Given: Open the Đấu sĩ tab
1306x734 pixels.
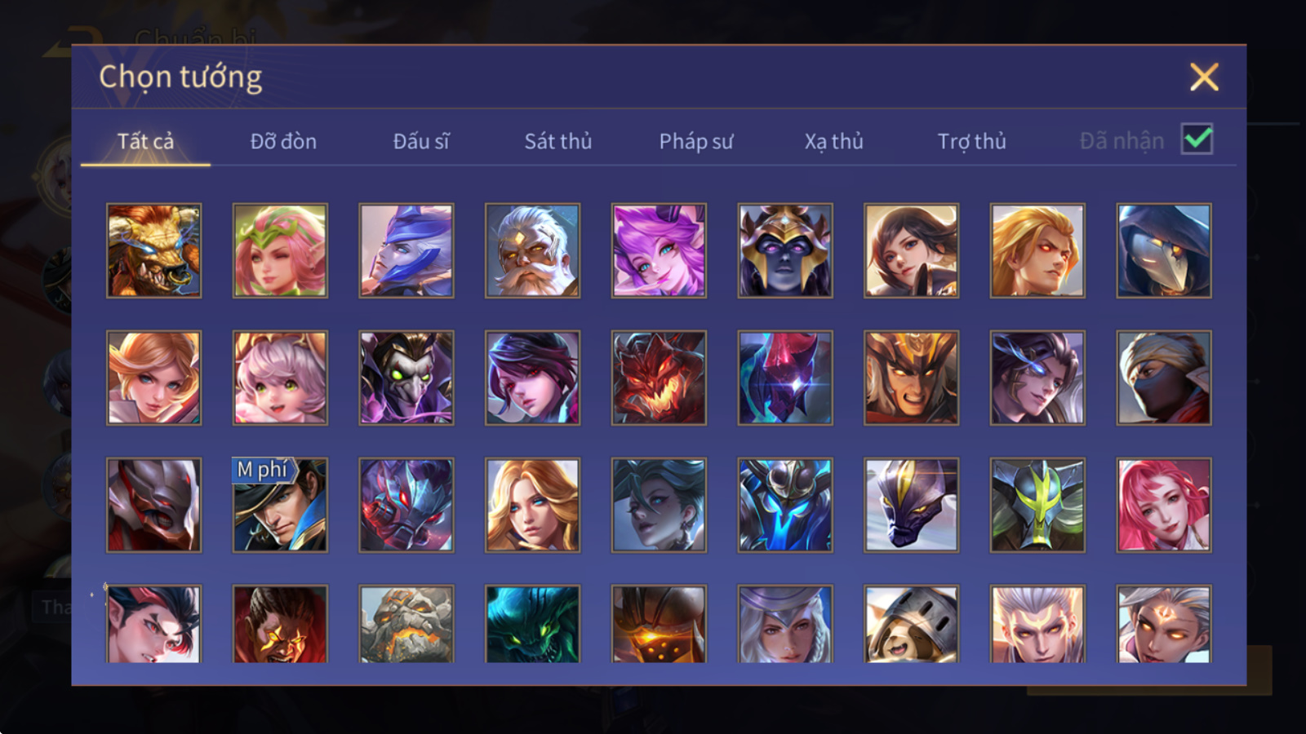Looking at the screenshot, I should click(421, 141).
